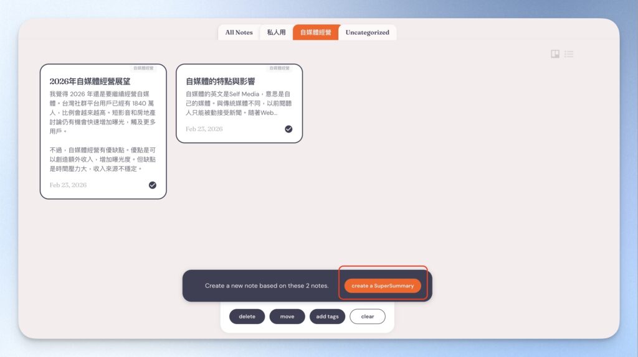Switch to grid view layout icon

[555, 53]
